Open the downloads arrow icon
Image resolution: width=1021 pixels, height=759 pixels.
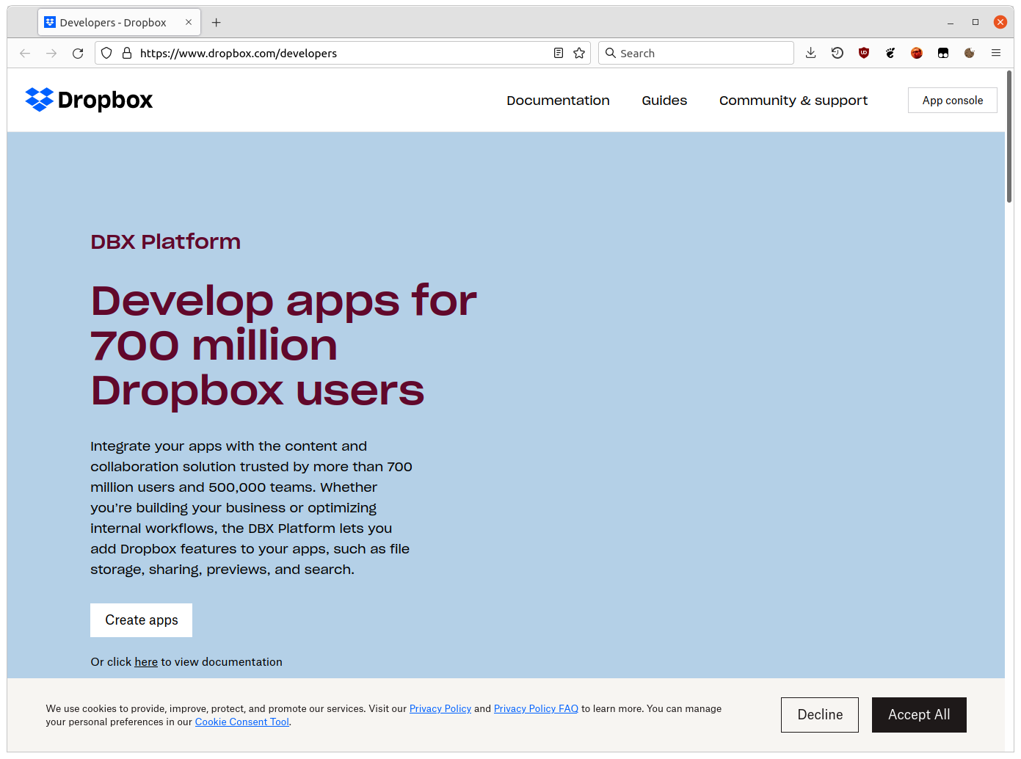pos(811,53)
